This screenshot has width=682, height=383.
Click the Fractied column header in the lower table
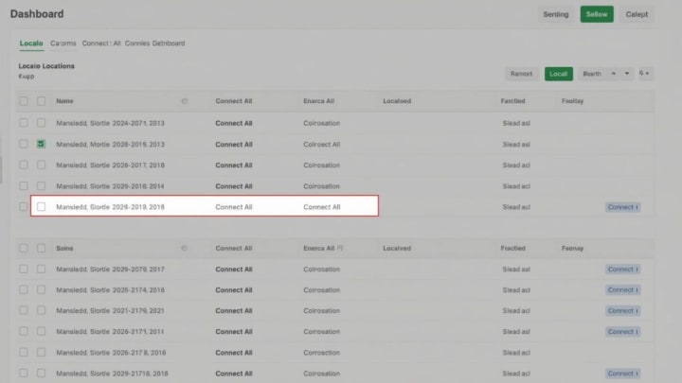[x=512, y=249]
